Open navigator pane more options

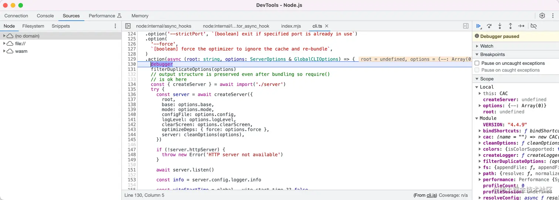115,26
